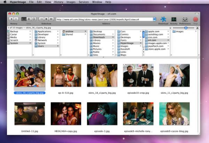
Task: Click the large thumbnail size icon
Action: [x=197, y=28]
